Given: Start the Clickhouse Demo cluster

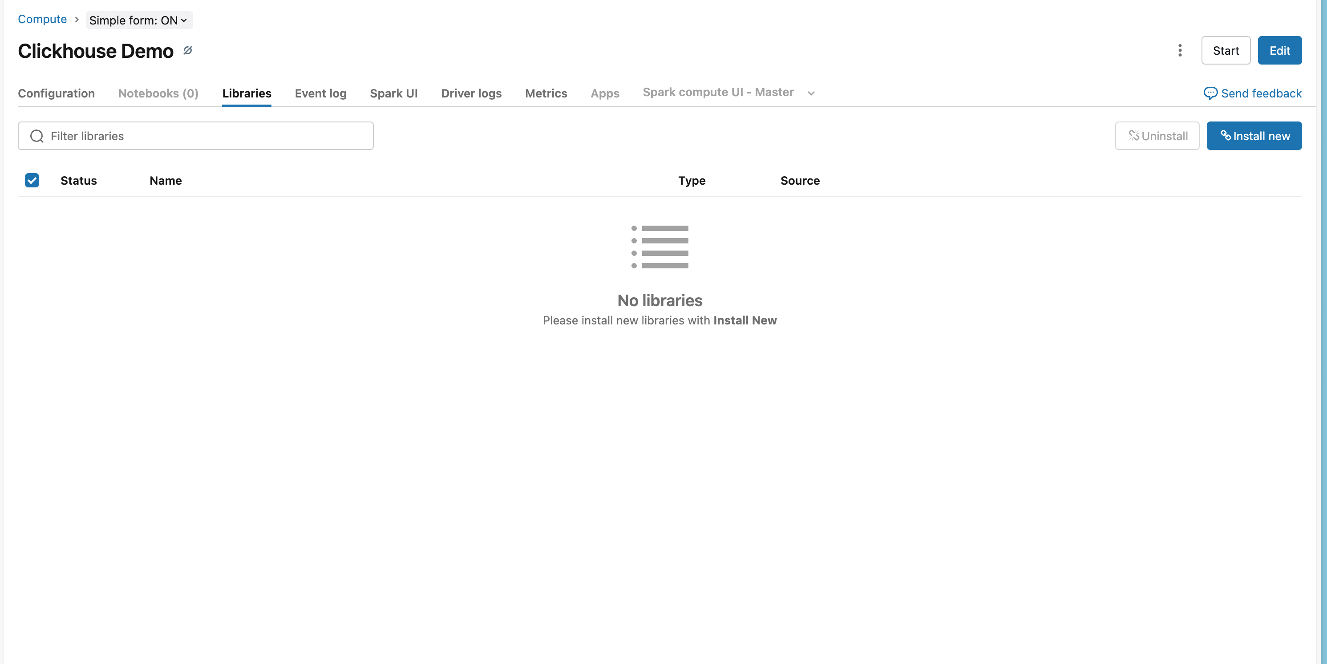Looking at the screenshot, I should 1226,50.
